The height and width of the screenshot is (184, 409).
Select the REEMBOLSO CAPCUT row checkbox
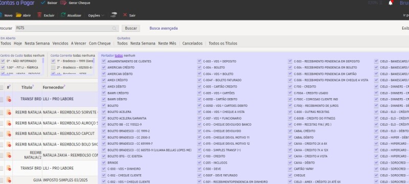pyautogui.click(x=2, y=134)
